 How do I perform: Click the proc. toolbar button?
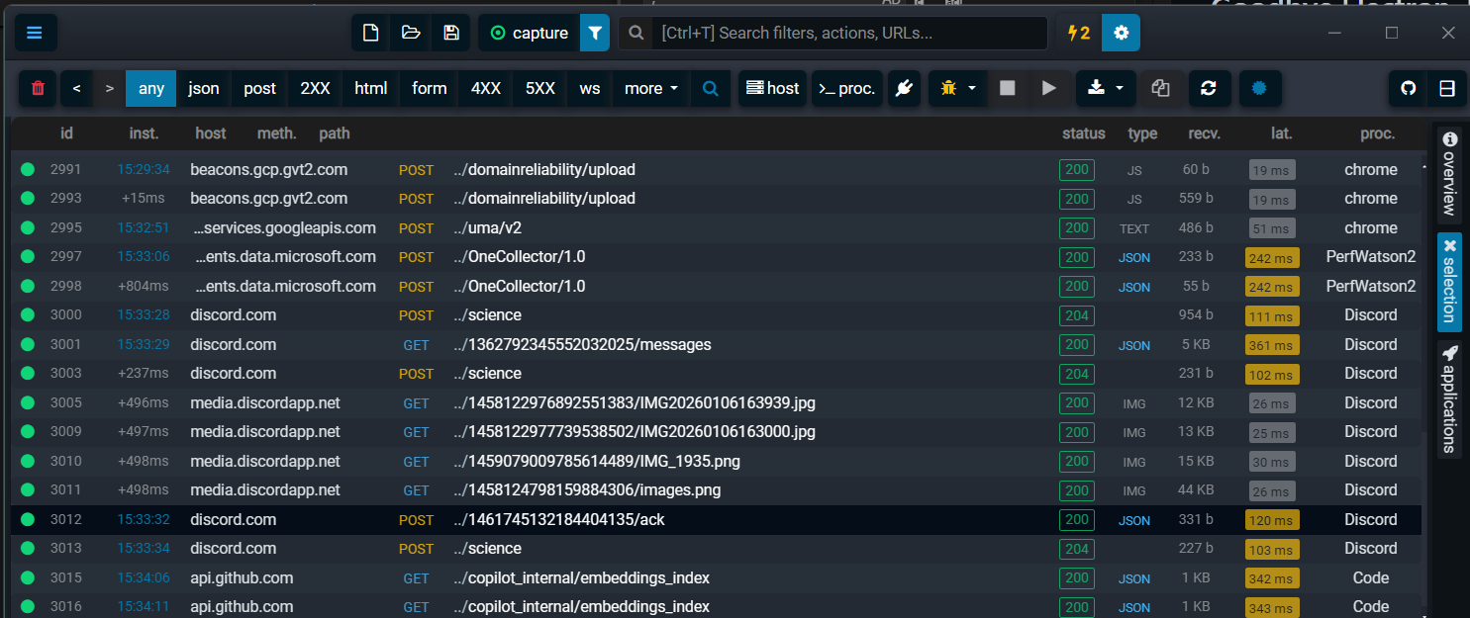tap(846, 88)
